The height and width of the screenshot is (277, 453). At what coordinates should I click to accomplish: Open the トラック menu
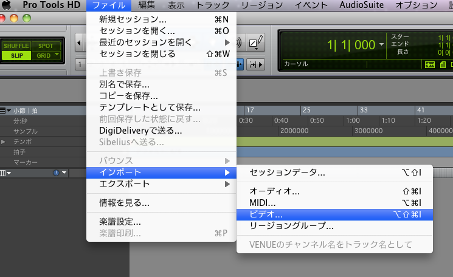tap(213, 5)
